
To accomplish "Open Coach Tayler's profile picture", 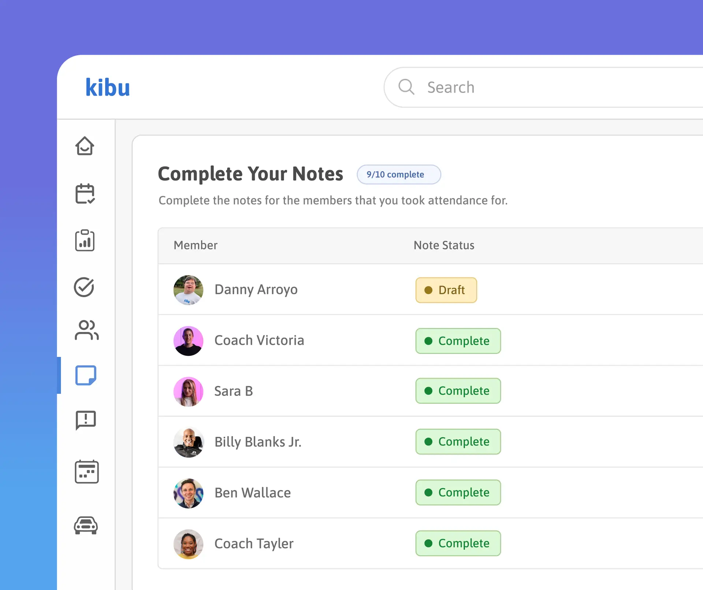I will pyautogui.click(x=188, y=544).
